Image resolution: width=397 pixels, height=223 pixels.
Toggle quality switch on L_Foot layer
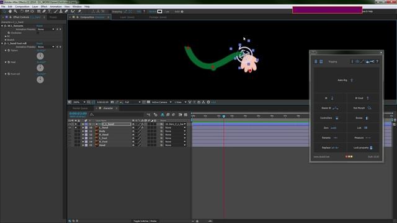[x=140, y=138]
